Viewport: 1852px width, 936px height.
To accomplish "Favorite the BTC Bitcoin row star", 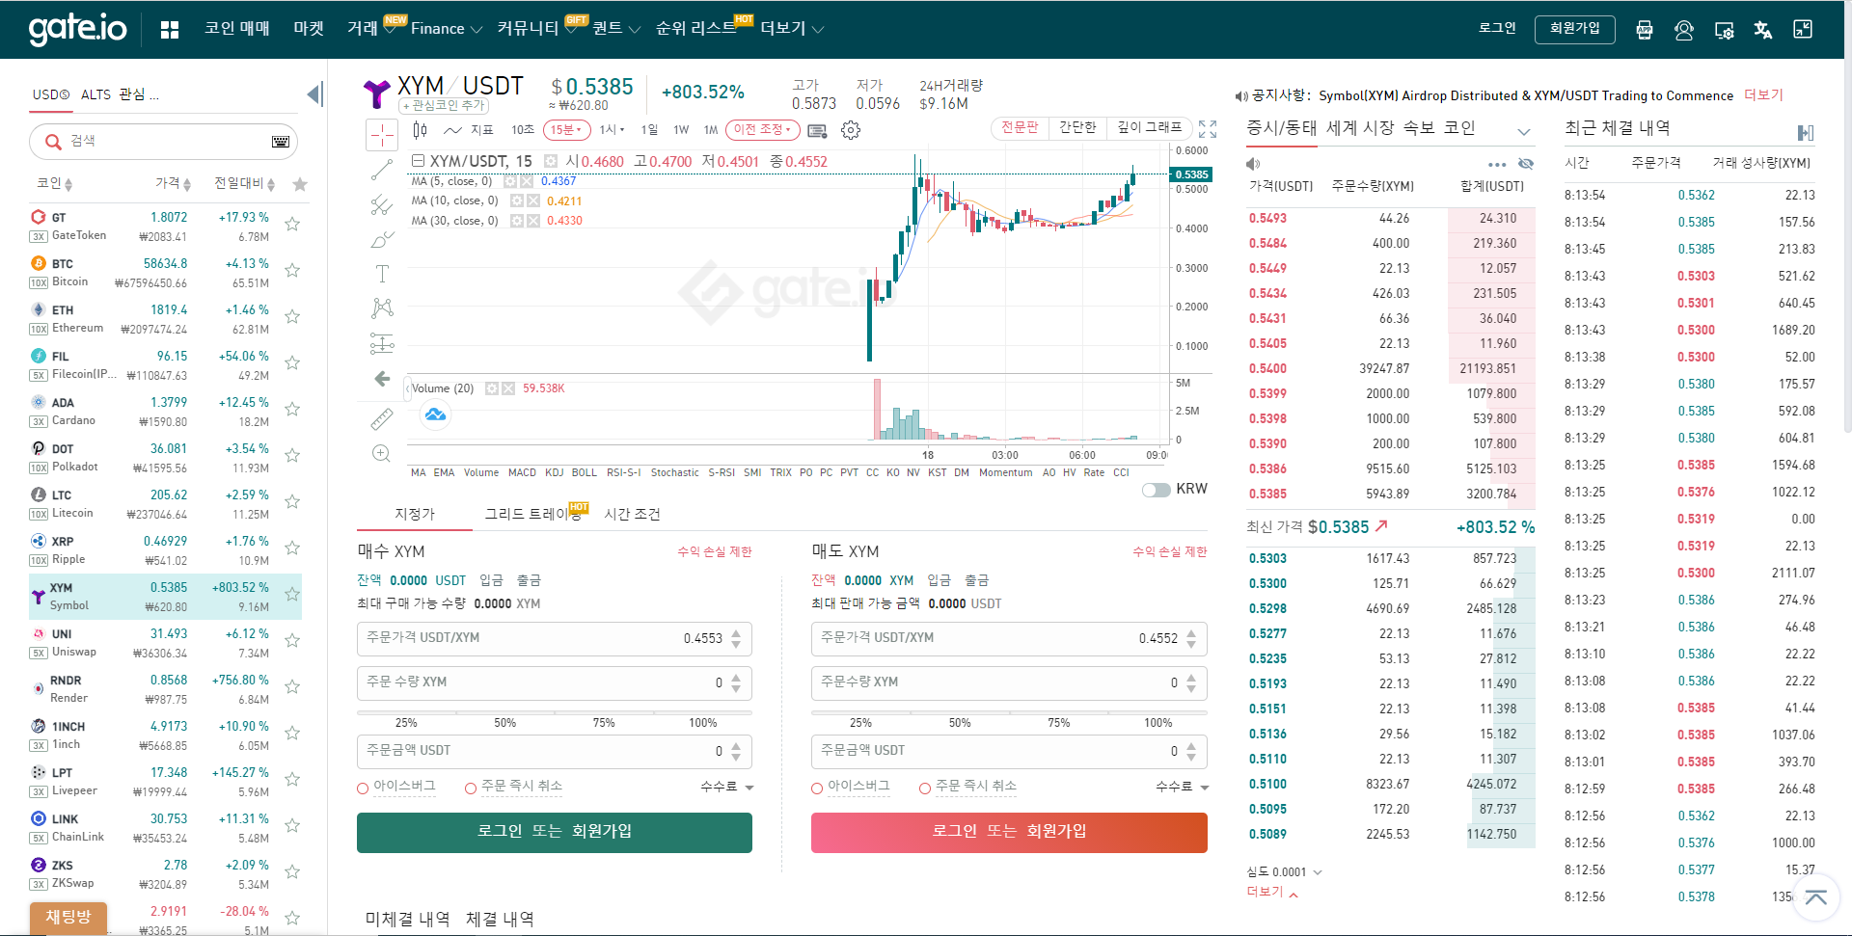I will 292,270.
